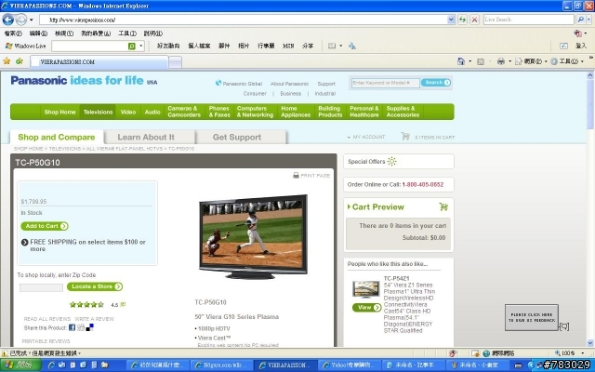595x372 pixels.
Task: Click the RSS feeds icon
Action: (481, 61)
